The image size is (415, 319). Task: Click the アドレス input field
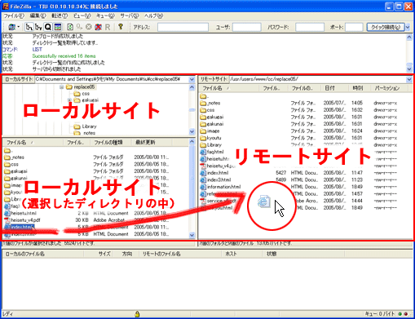pos(183,27)
